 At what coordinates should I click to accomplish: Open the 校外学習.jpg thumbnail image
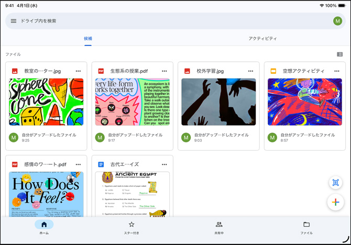pos(218,102)
